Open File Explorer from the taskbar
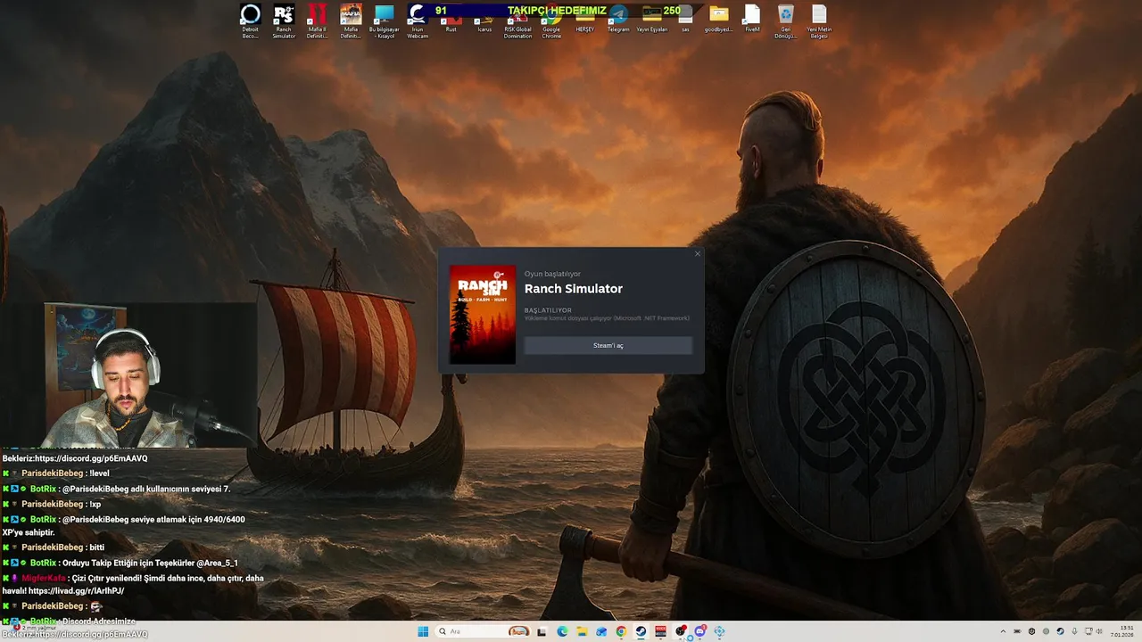 tap(582, 631)
